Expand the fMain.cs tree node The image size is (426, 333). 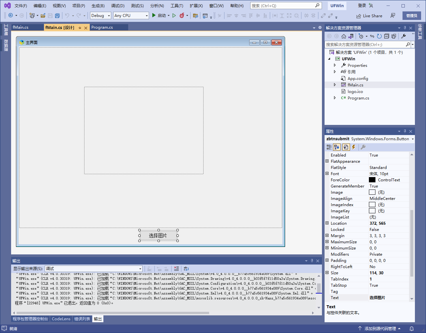[335, 85]
